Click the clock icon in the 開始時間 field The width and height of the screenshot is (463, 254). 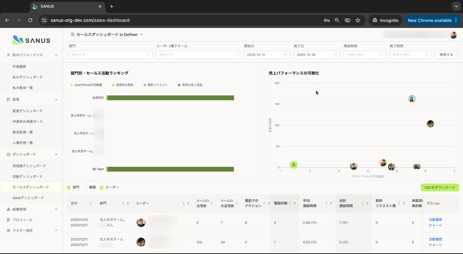point(381,54)
